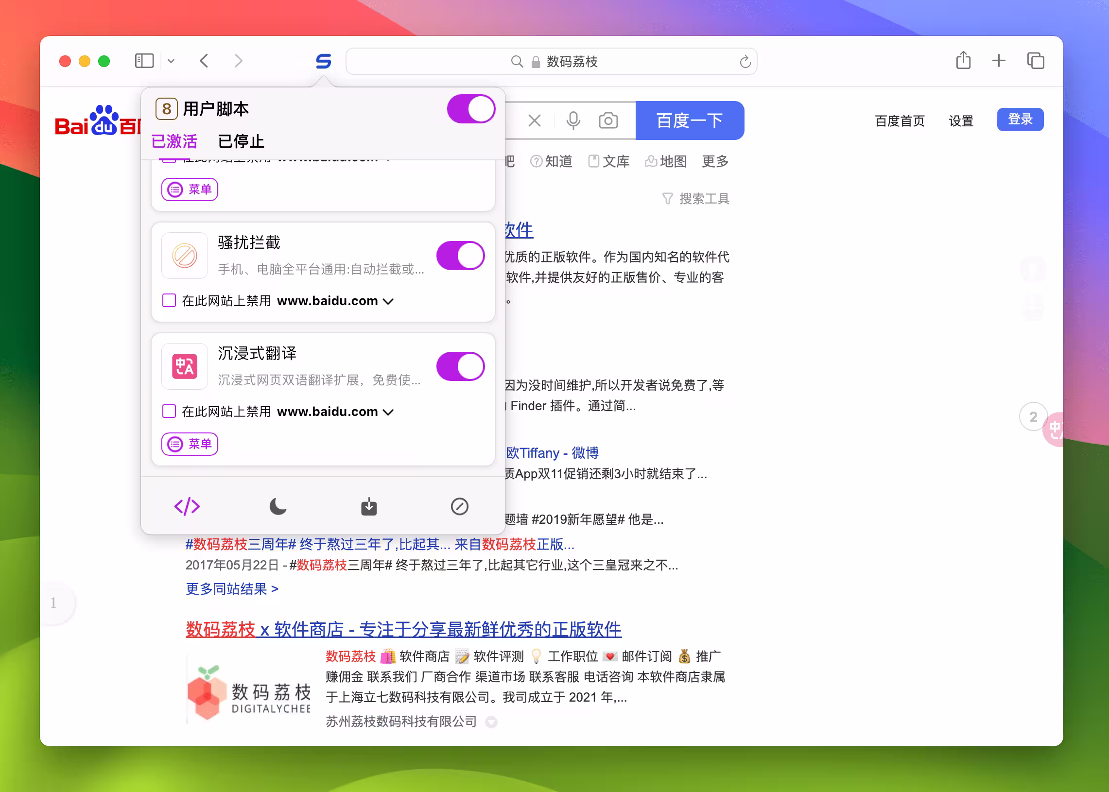Viewport: 1109px width, 792px height.
Task: Open the download icon in popup footer
Action: coord(369,507)
